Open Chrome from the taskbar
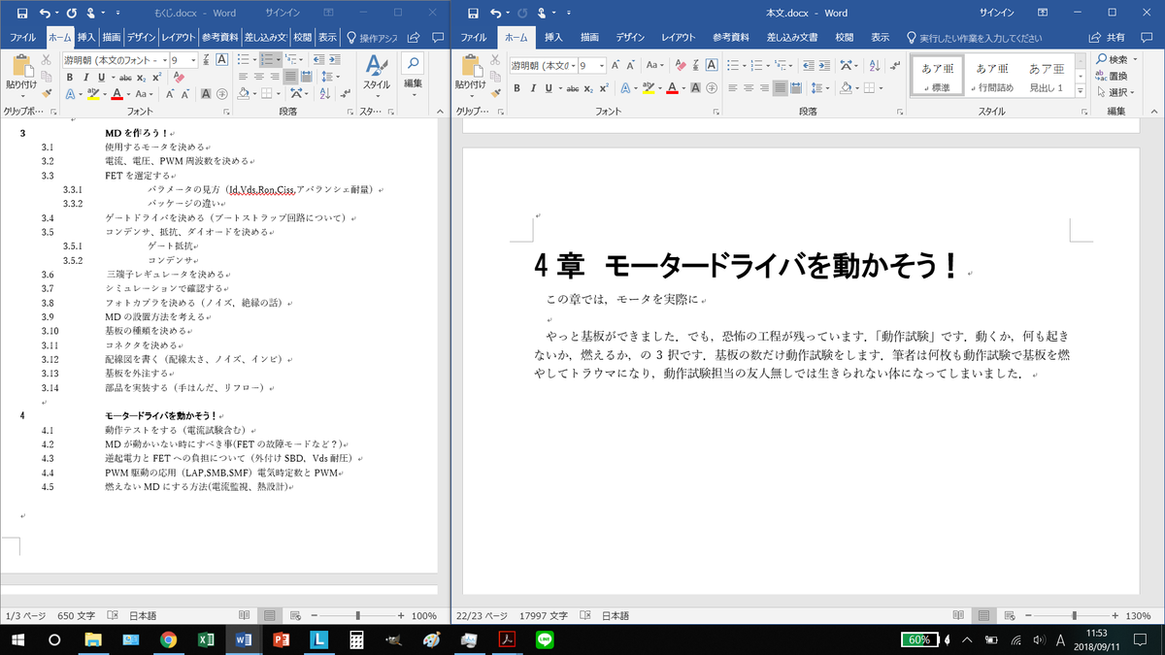Viewport: 1165px width, 655px height. point(168,639)
